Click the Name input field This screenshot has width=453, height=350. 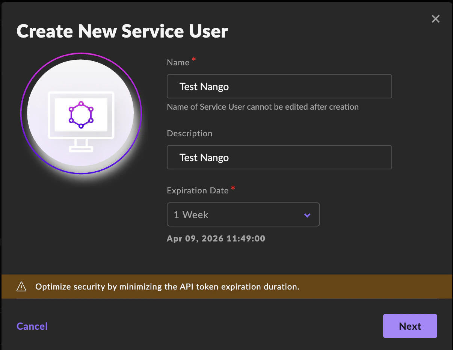pos(279,86)
